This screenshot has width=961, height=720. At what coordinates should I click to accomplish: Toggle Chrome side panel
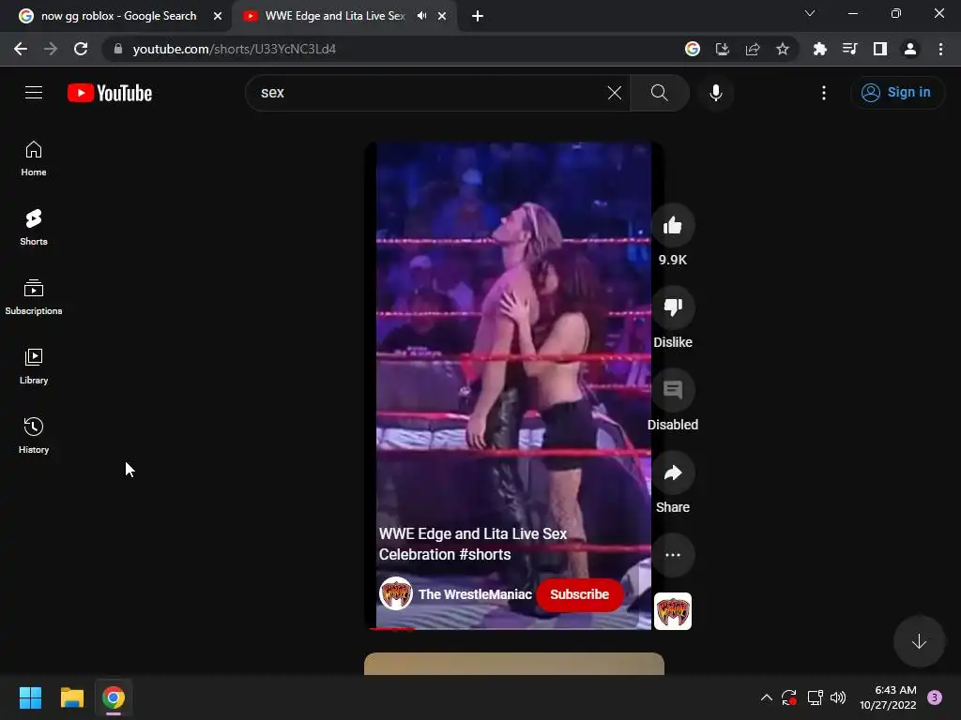click(x=880, y=49)
